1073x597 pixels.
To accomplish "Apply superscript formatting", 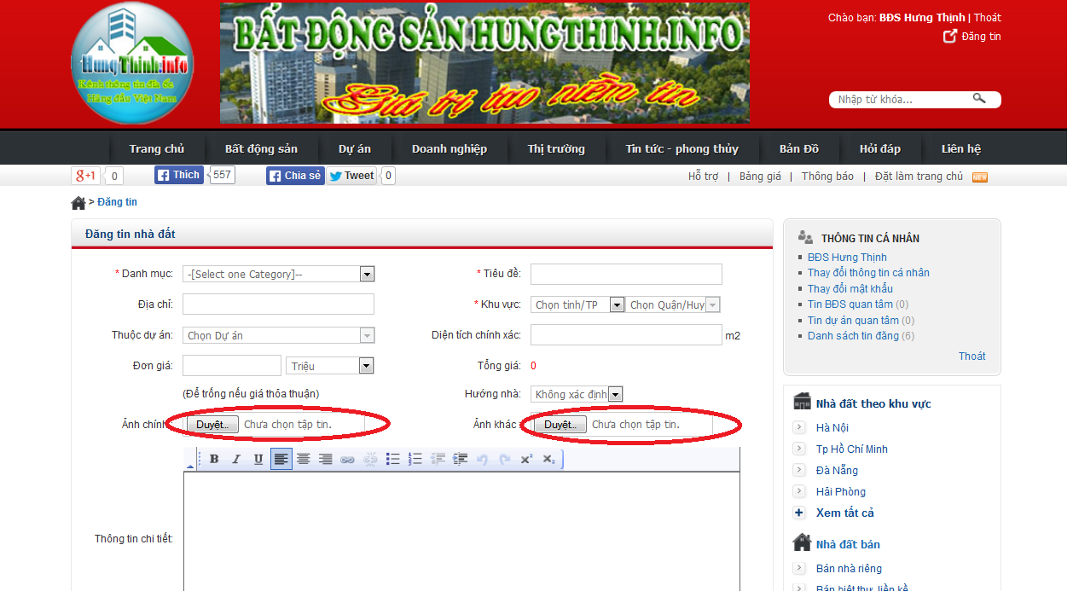I will [x=526, y=459].
